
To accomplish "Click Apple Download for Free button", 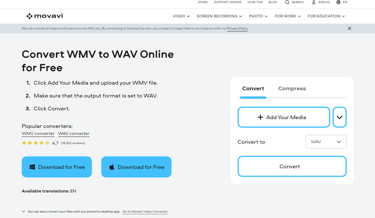I will [136, 167].
